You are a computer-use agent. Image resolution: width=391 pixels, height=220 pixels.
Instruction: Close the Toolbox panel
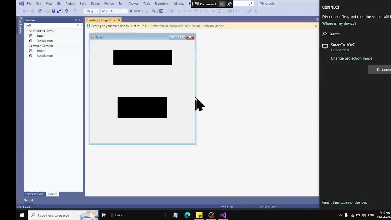(80, 20)
